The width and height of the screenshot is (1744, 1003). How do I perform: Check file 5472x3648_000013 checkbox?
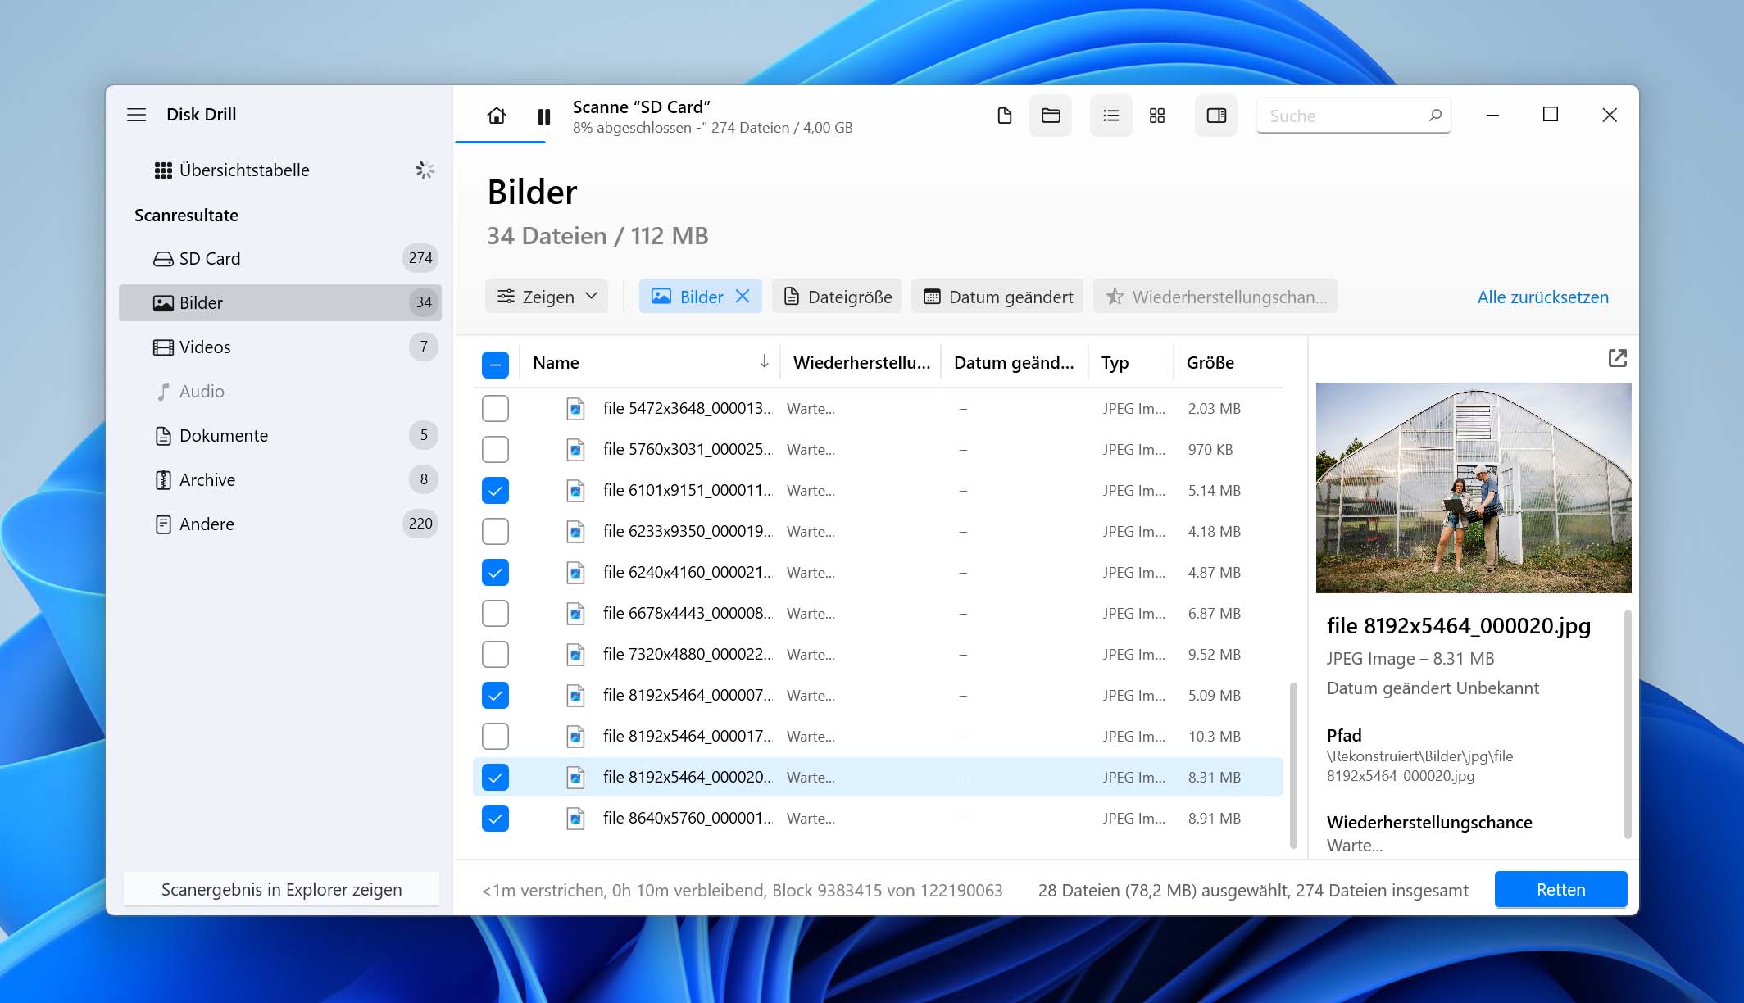coord(495,409)
